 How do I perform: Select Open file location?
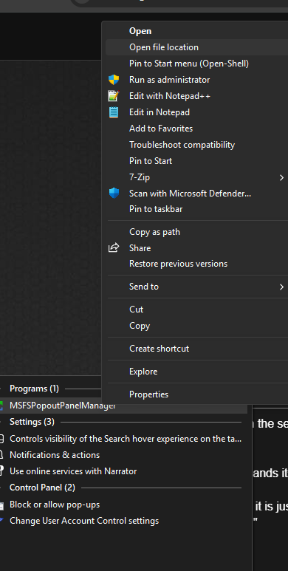(164, 47)
